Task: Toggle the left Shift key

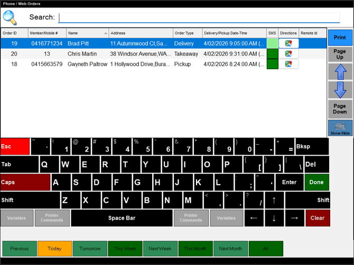Action: point(30,200)
